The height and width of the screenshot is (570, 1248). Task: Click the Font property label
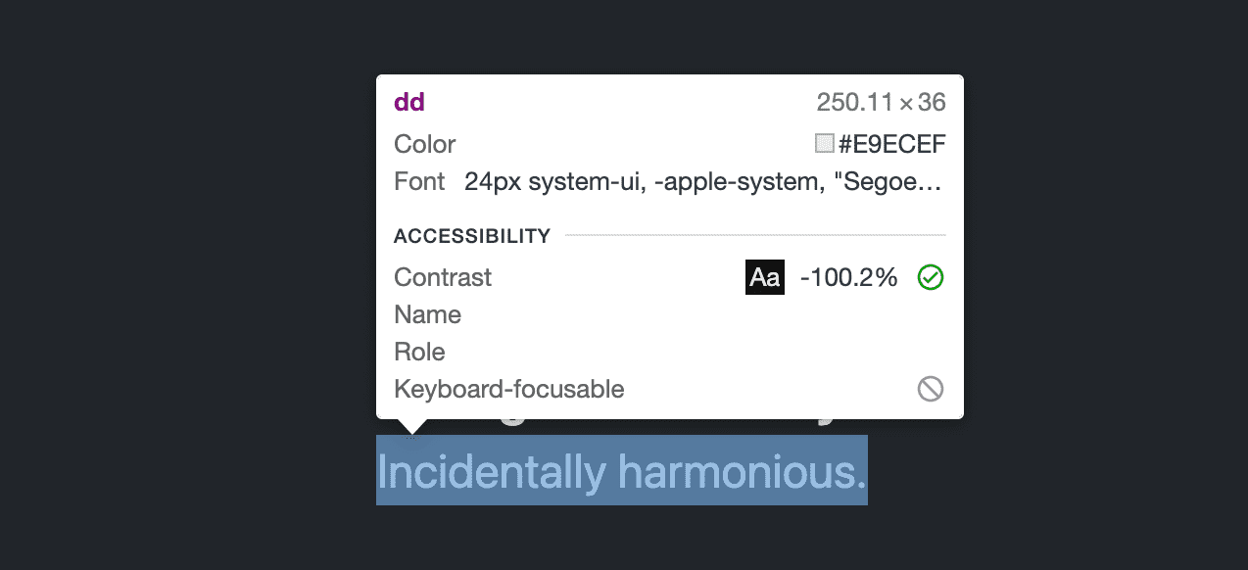[419, 181]
